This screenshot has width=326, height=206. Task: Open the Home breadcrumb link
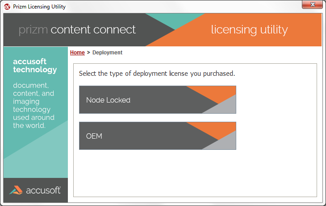[x=77, y=53]
